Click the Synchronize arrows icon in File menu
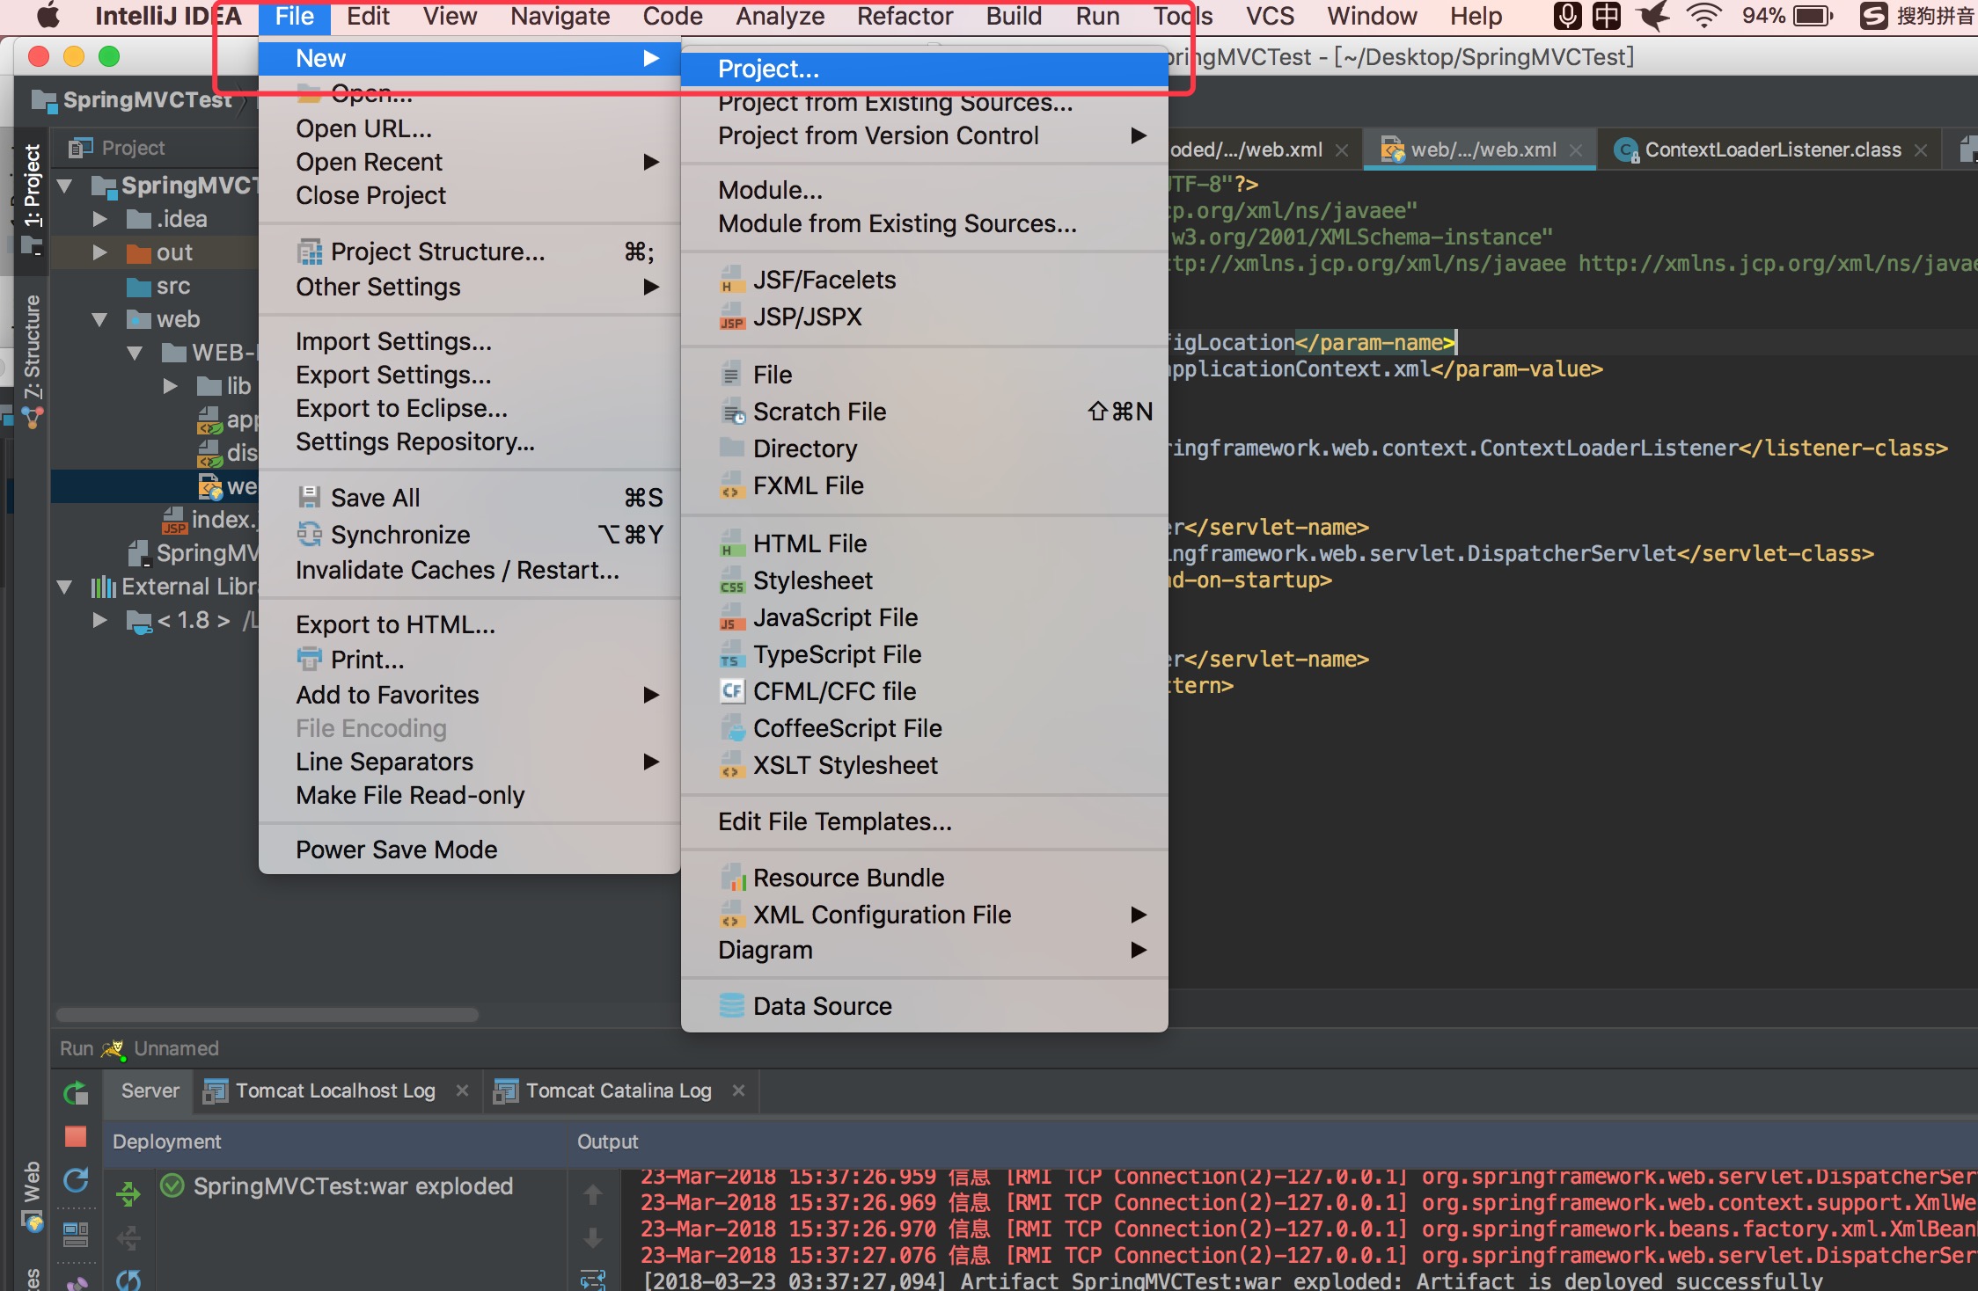Image resolution: width=1978 pixels, height=1291 pixels. click(310, 534)
